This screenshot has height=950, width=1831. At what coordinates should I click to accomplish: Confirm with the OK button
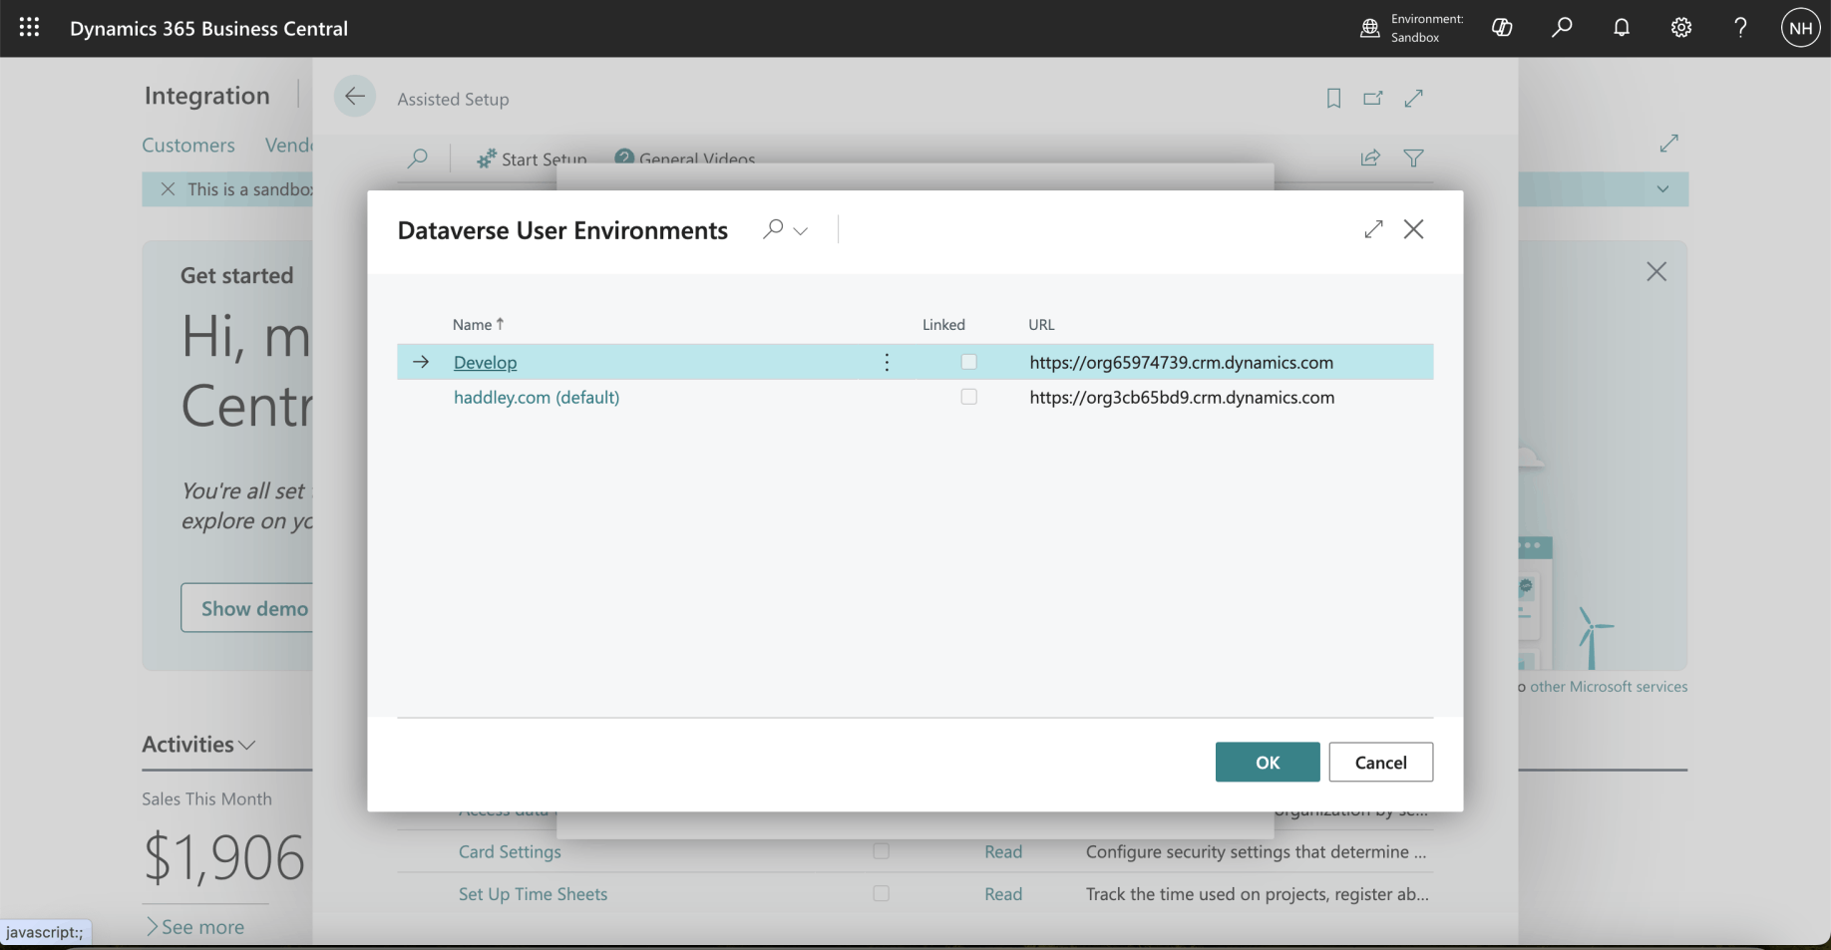coord(1268,762)
